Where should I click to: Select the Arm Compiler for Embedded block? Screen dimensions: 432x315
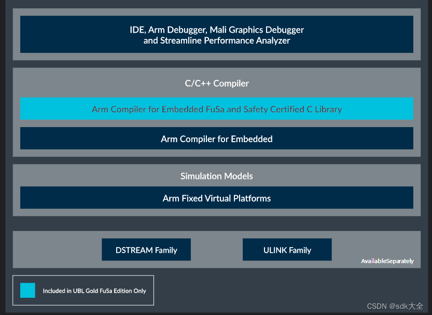pyautogui.click(x=216, y=139)
